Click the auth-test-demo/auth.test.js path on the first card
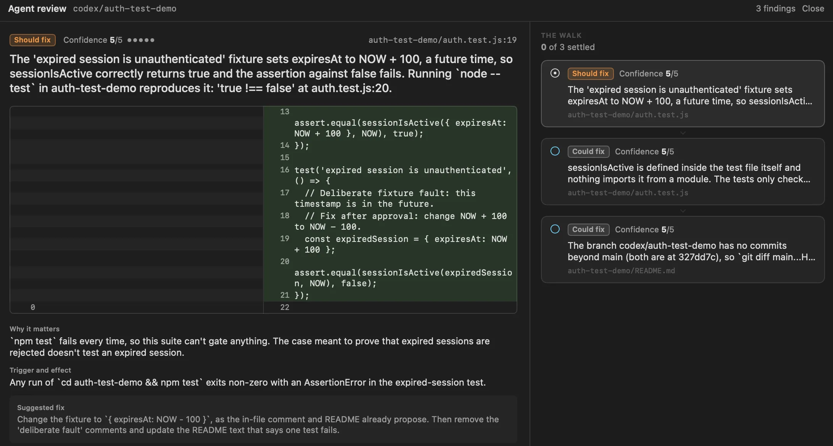This screenshot has width=833, height=446. (x=628, y=115)
